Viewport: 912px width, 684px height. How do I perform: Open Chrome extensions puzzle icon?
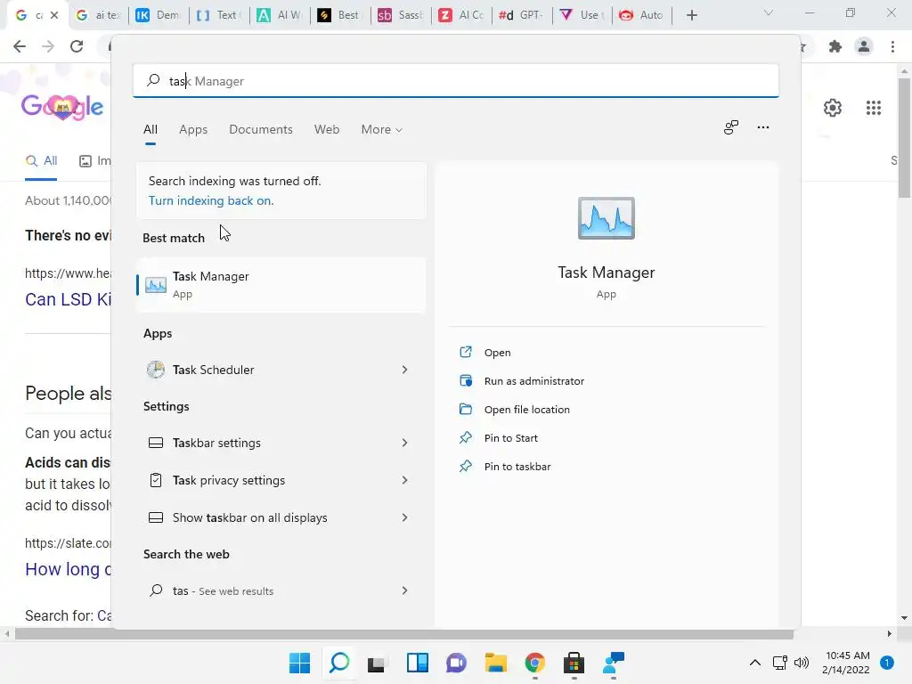point(835,46)
